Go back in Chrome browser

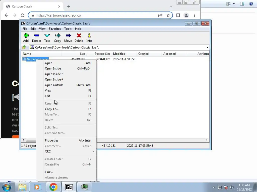tap(6, 15)
